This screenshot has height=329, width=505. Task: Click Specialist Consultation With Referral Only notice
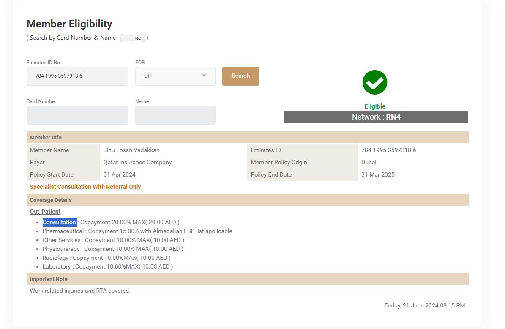85,187
